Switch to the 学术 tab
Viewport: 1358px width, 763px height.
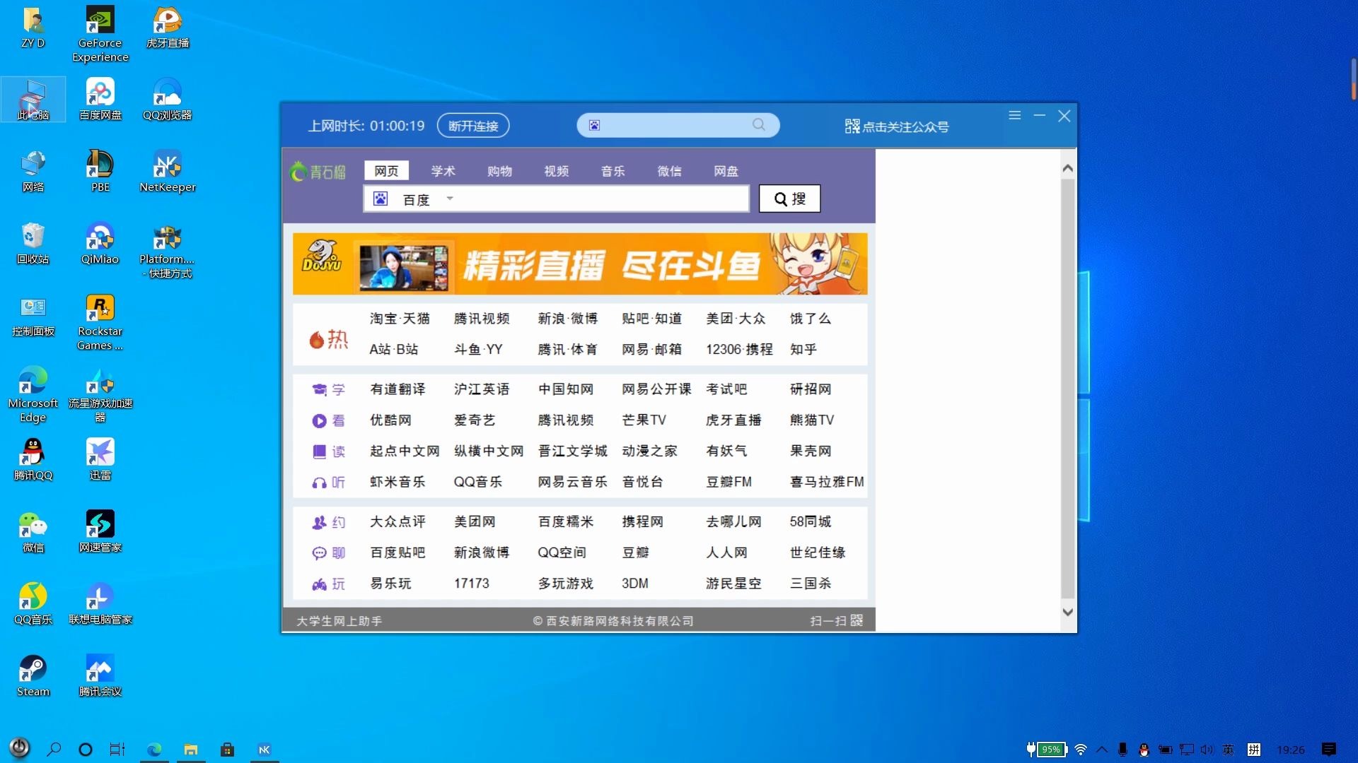[x=443, y=170]
